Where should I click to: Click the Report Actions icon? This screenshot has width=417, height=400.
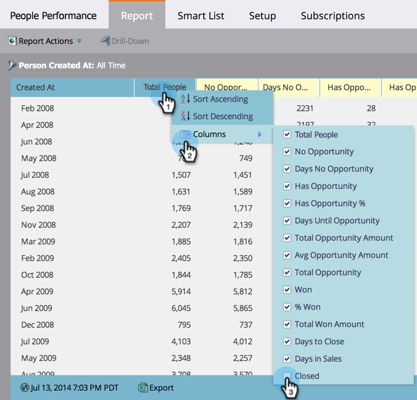(12, 41)
